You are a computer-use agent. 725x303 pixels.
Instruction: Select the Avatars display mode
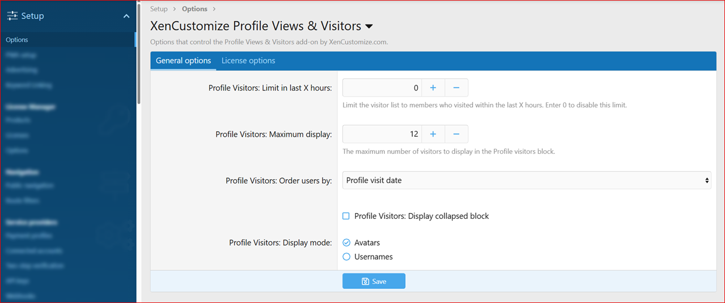pos(346,243)
